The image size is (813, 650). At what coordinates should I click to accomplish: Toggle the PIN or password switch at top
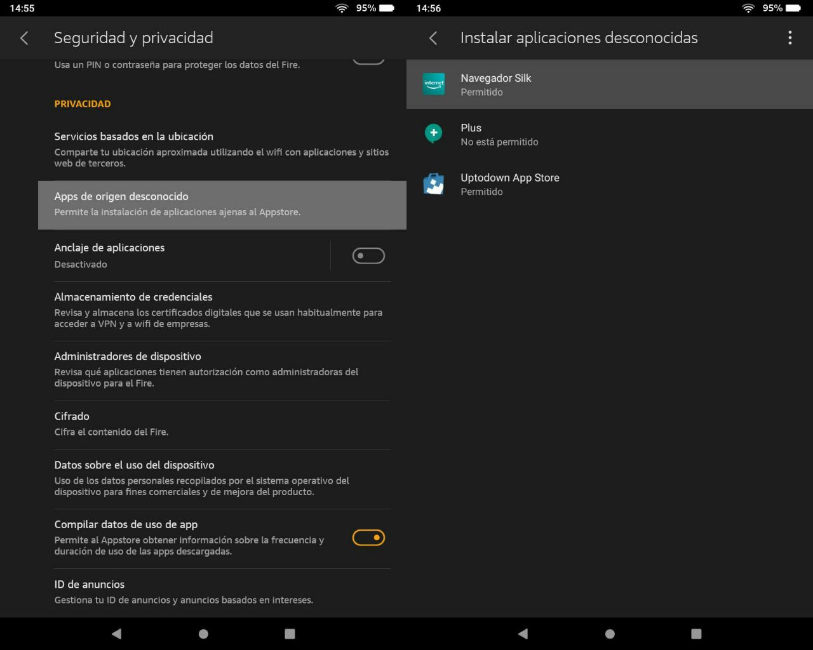pyautogui.click(x=368, y=61)
